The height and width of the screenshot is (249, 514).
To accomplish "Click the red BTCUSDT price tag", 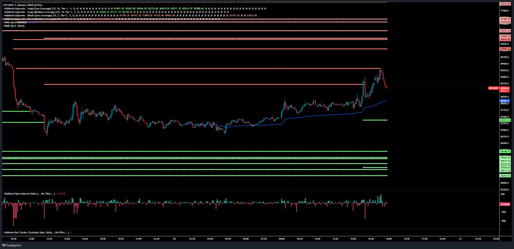I will pyautogui.click(x=493, y=88).
